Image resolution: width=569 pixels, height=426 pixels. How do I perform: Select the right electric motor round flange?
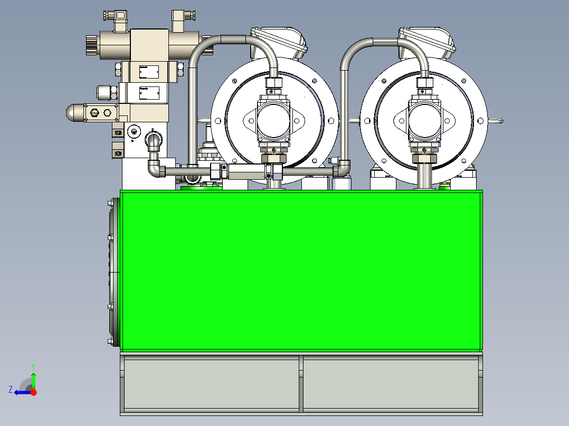coord(424,121)
